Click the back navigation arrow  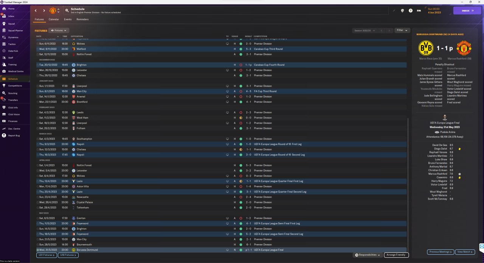[36, 11]
